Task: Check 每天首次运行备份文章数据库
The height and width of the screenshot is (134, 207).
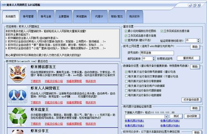Action: (126, 76)
